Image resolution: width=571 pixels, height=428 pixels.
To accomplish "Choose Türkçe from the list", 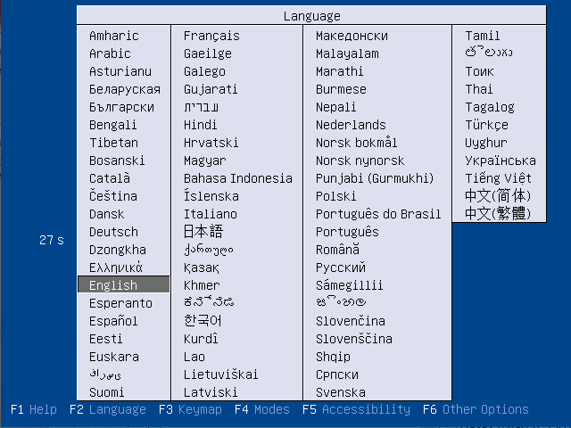I will coord(486,125).
